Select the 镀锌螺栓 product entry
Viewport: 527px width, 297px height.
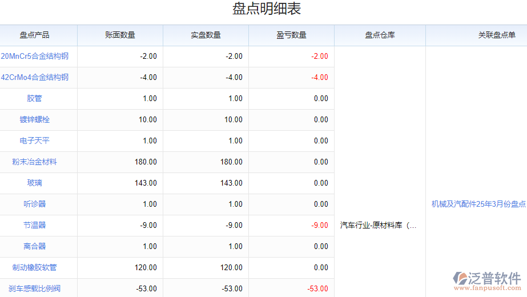(35, 119)
